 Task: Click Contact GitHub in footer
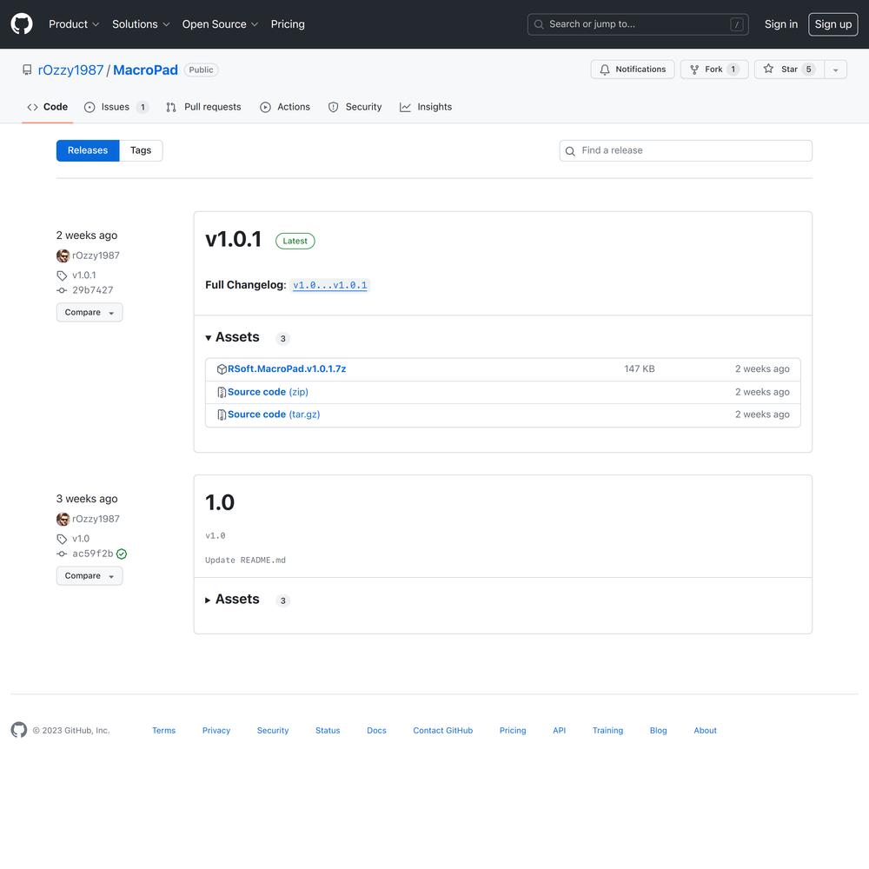pyautogui.click(x=443, y=731)
